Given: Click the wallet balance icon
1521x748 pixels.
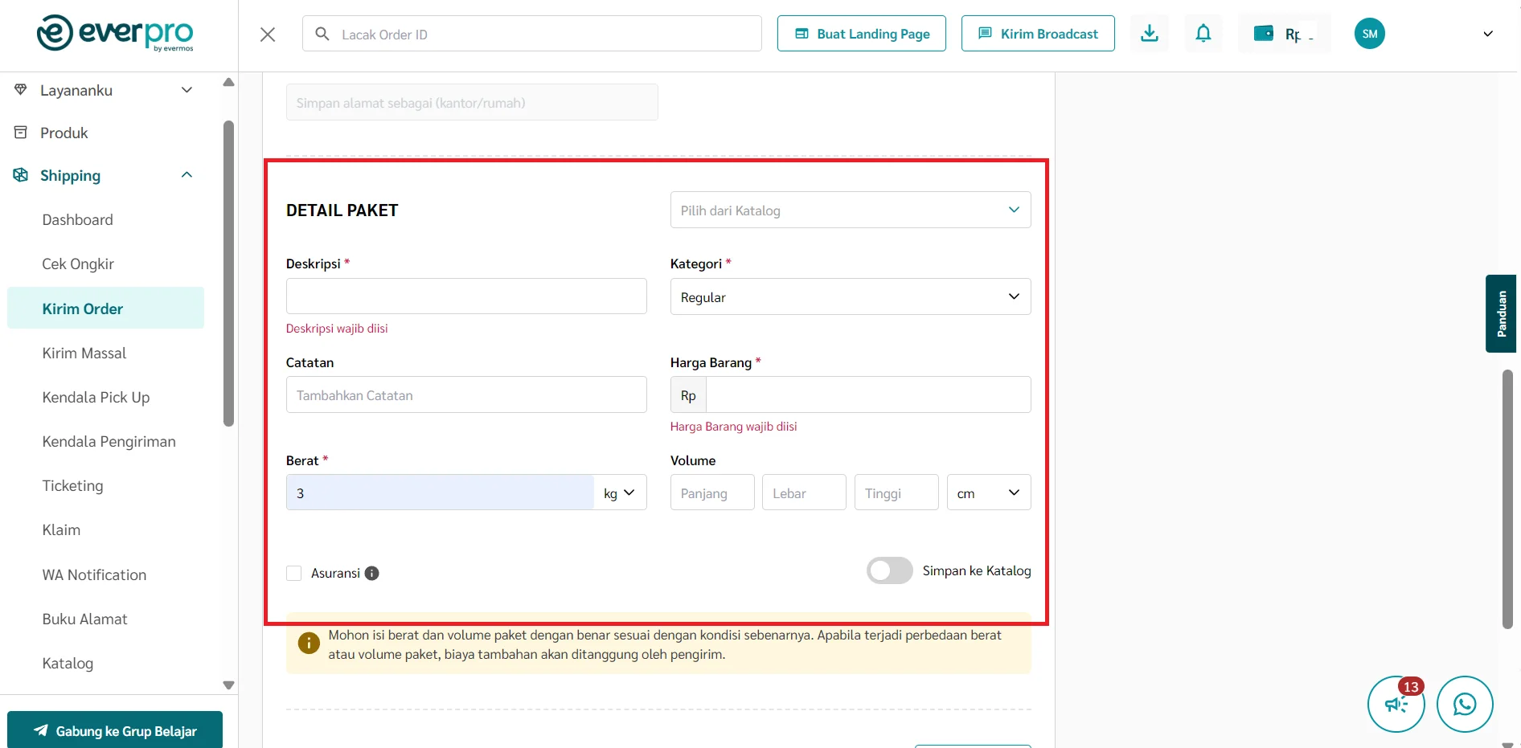Looking at the screenshot, I should click(x=1263, y=34).
